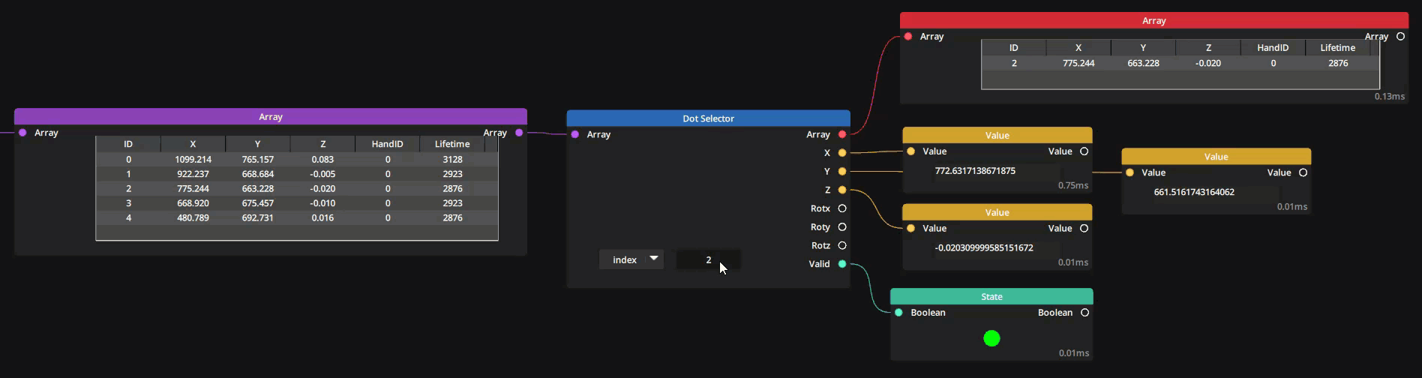Viewport: 1422px width, 378px height.
Task: Click the teal Valid output port on Dot Selector
Action: tap(842, 264)
